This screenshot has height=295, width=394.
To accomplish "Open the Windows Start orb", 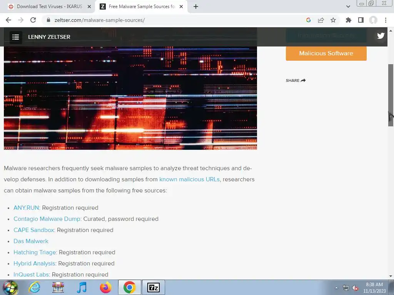I will coord(10,287).
